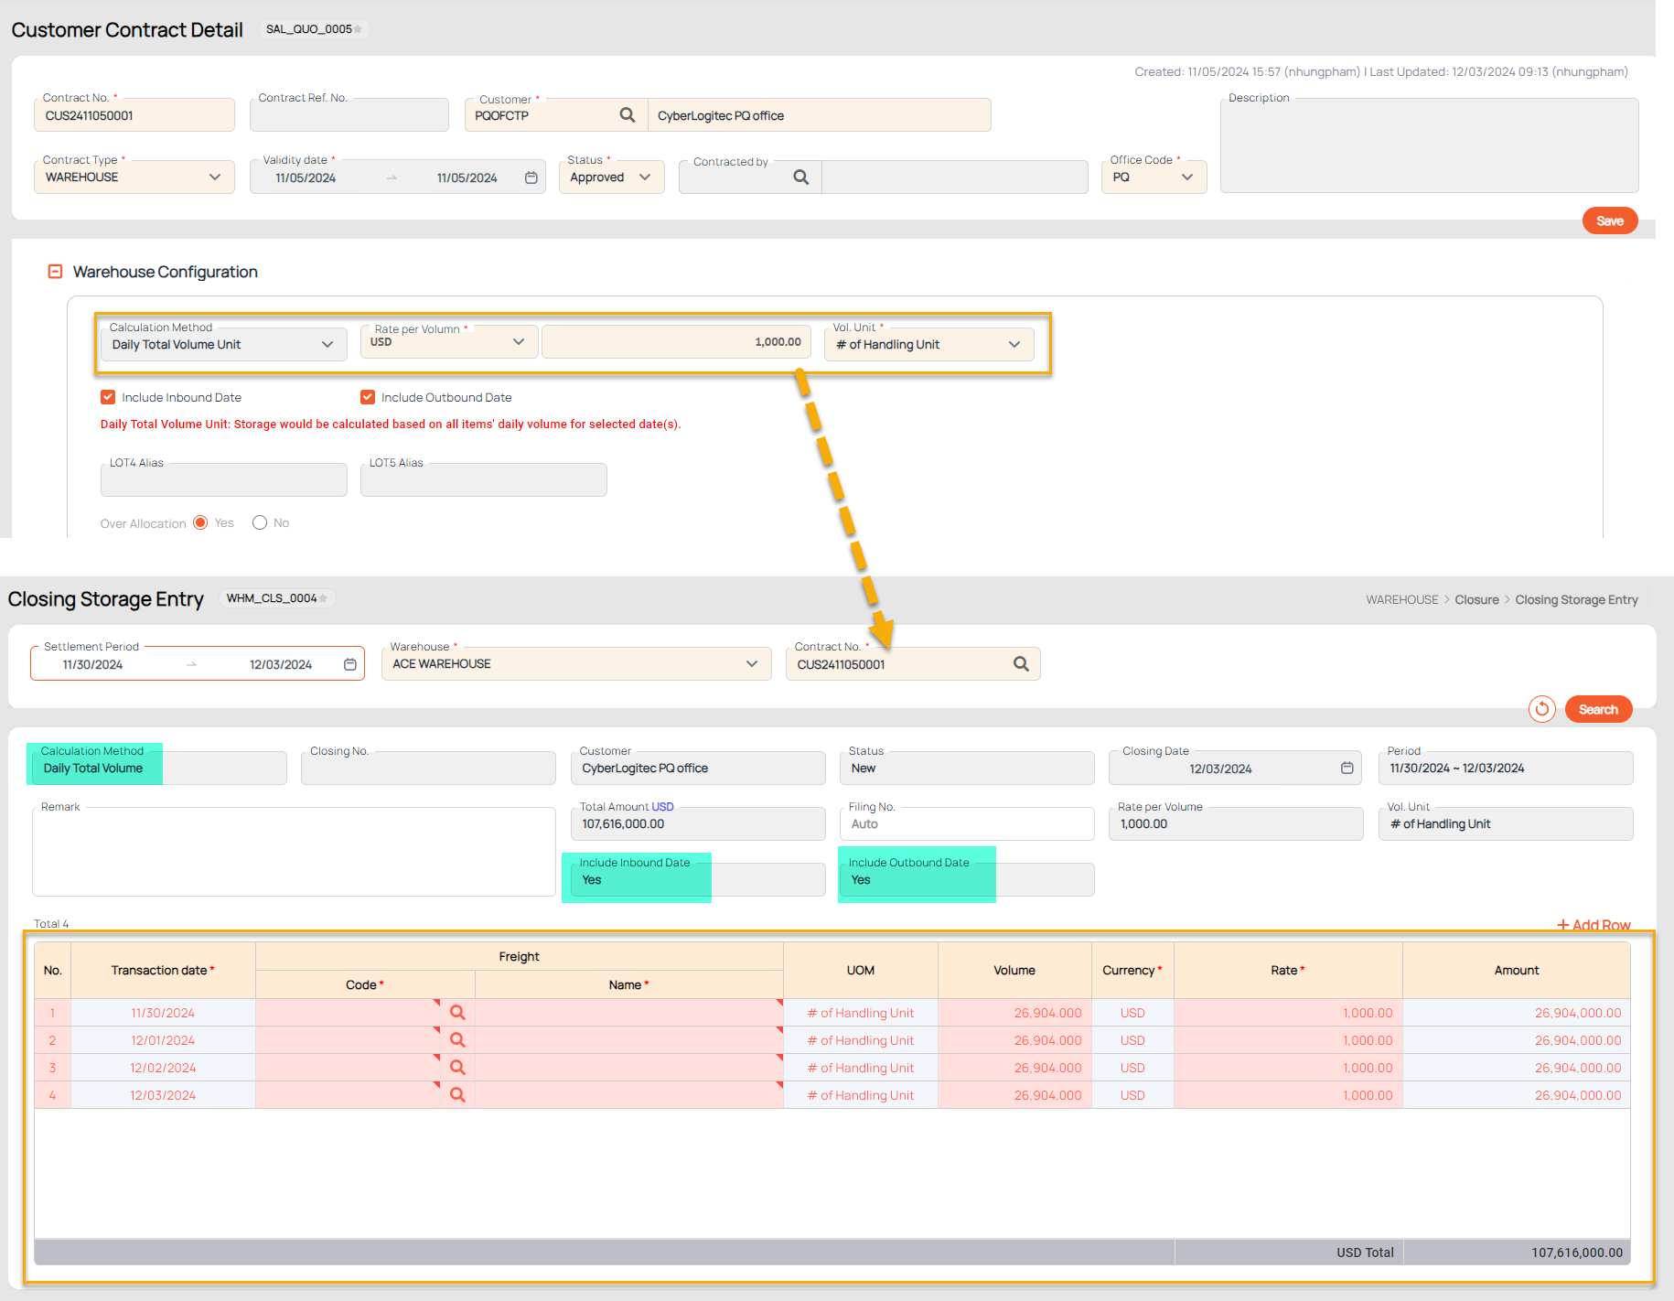Open the Validity date calendar icon
Image resolution: width=1674 pixels, height=1301 pixels.
(x=531, y=177)
